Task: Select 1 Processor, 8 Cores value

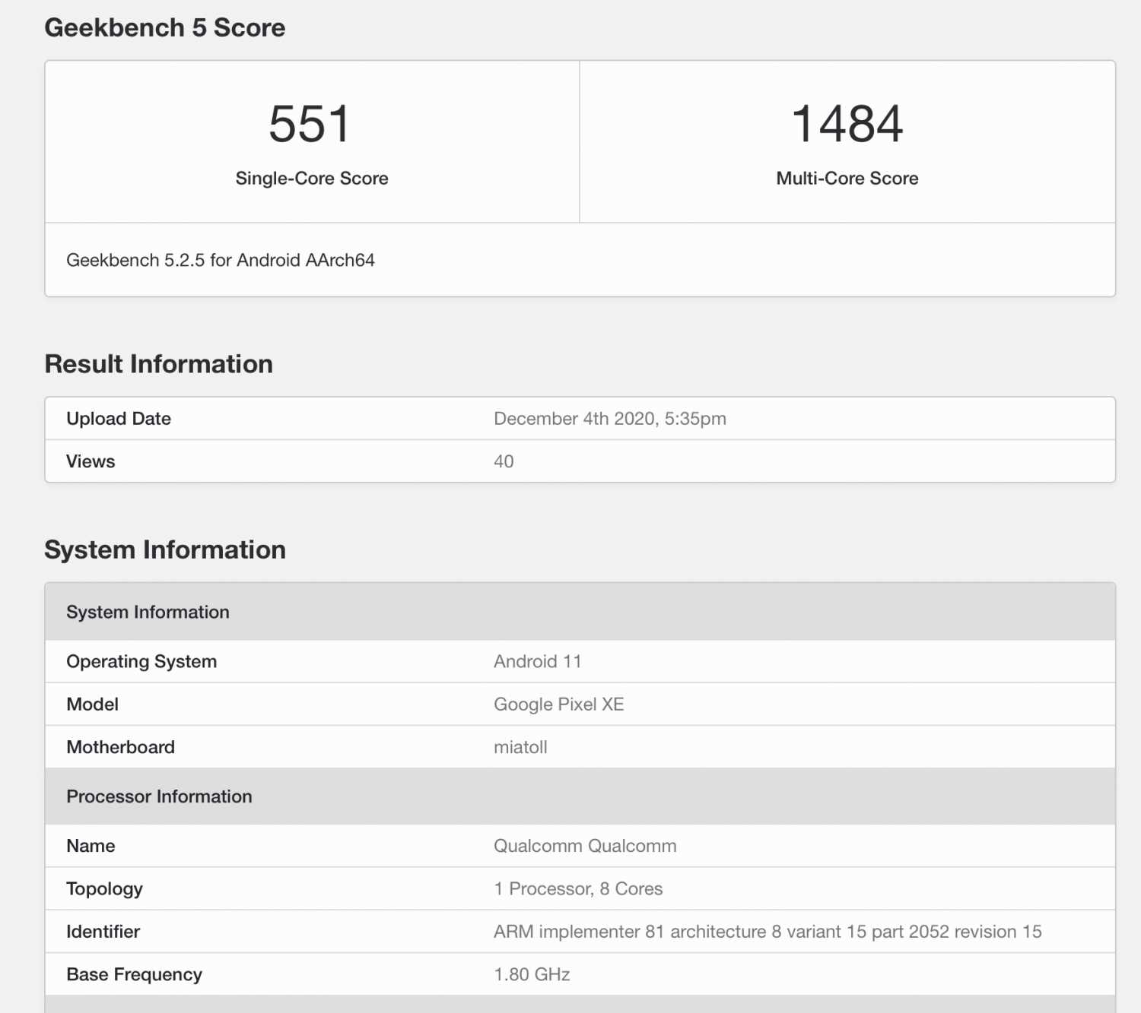Action: [578, 889]
